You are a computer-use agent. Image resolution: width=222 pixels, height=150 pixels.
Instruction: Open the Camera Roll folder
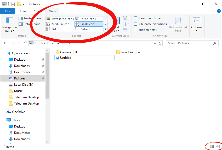[x=68, y=52]
